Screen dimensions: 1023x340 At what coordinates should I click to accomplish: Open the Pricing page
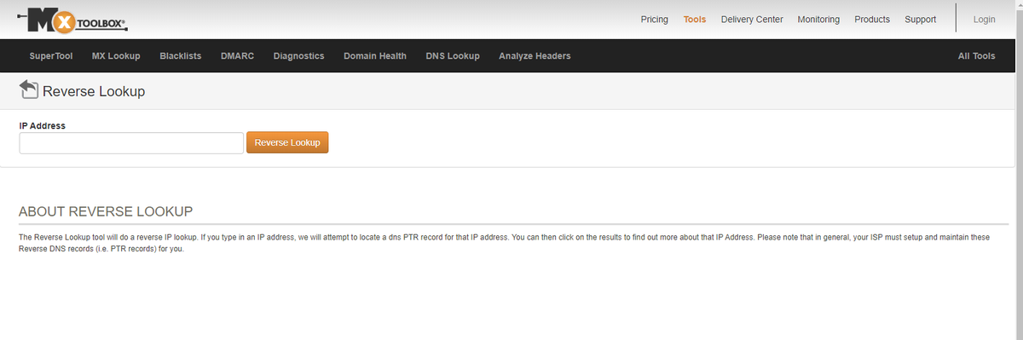click(654, 20)
